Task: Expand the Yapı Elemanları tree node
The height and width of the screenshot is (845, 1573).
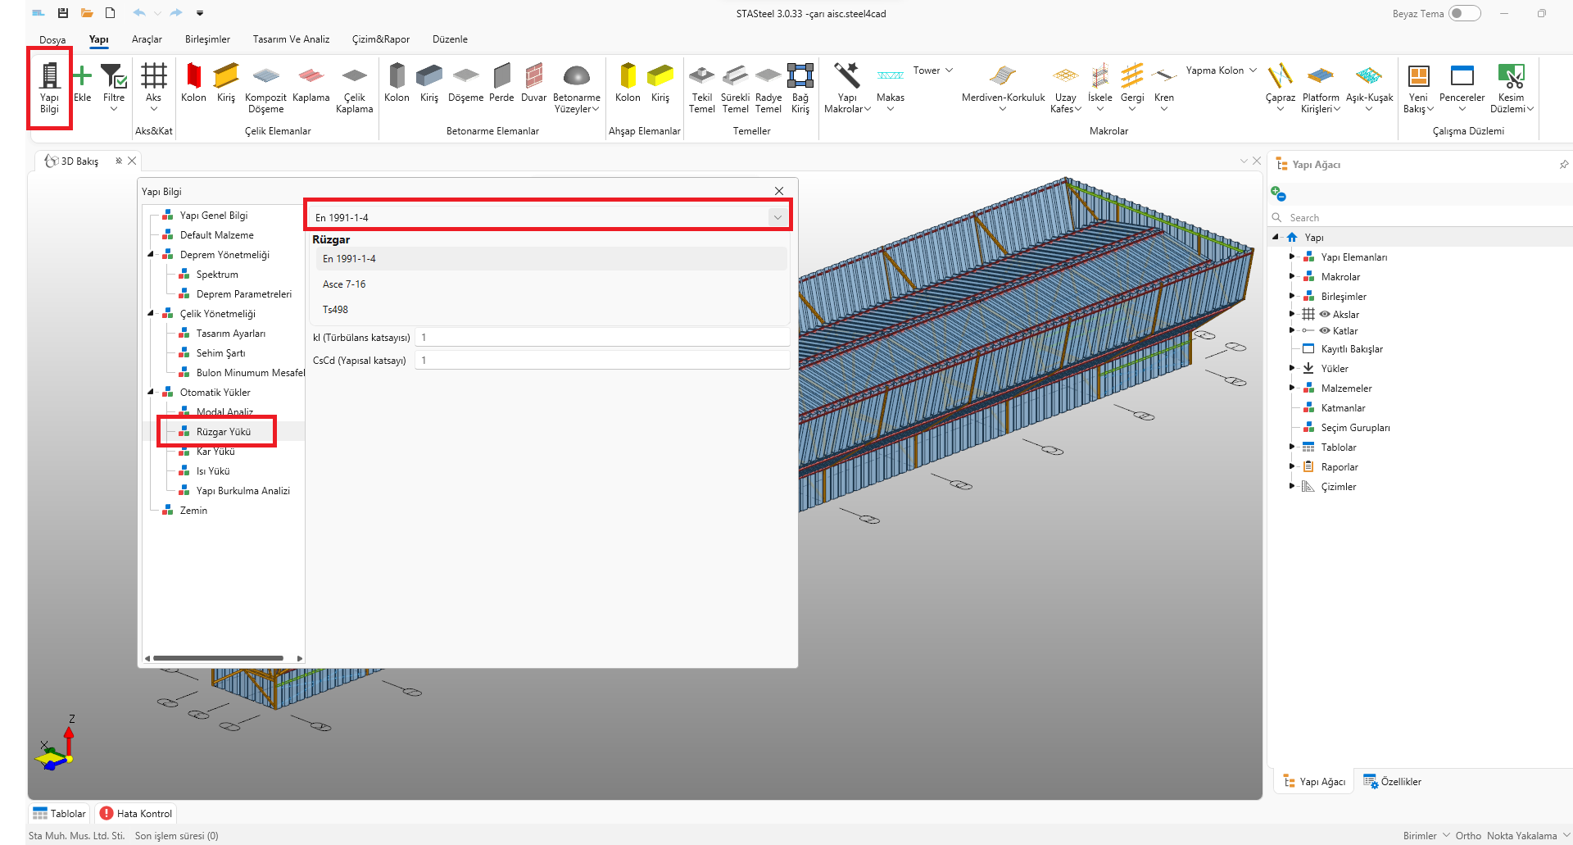Action: [x=1292, y=257]
